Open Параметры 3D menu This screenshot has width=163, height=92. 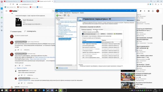[x=75, y=13]
